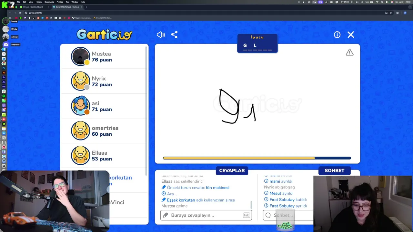
Task: Open the Profiles menu
Action: click(x=60, y=2)
